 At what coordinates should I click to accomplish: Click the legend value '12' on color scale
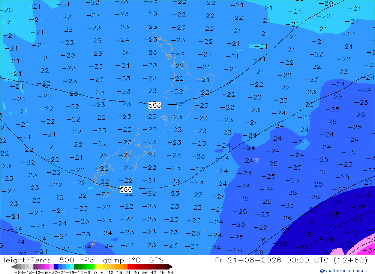[x=111, y=273]
